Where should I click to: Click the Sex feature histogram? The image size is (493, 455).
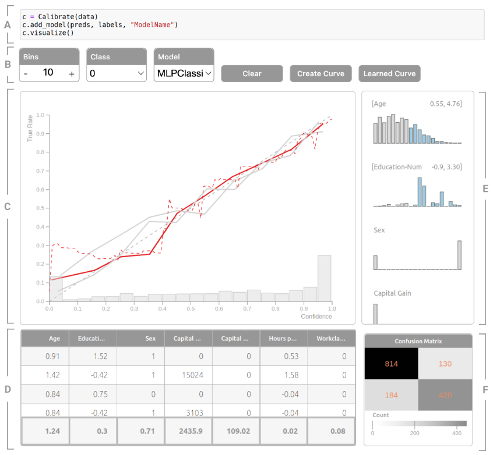tap(417, 256)
